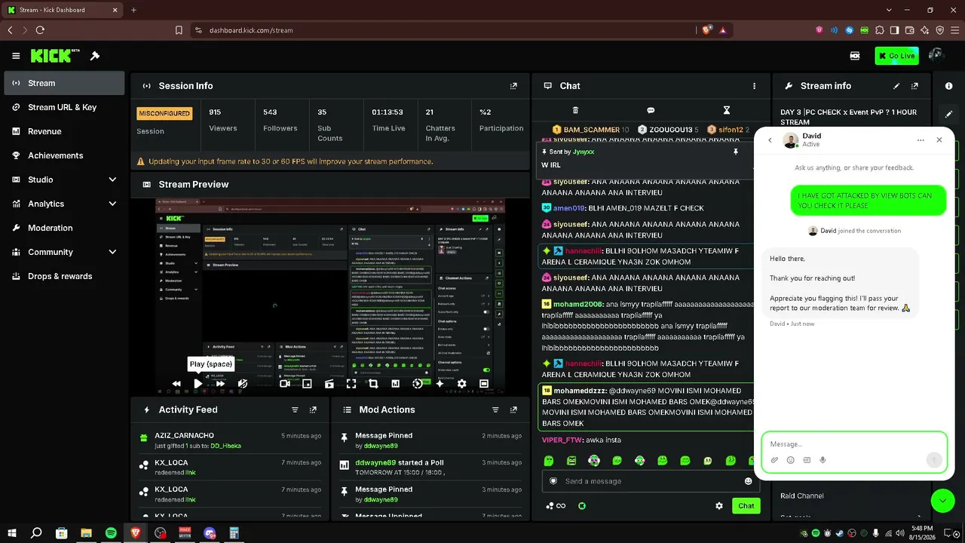Click the settings gear in stream preview controls
This screenshot has width=965, height=543.
click(461, 384)
